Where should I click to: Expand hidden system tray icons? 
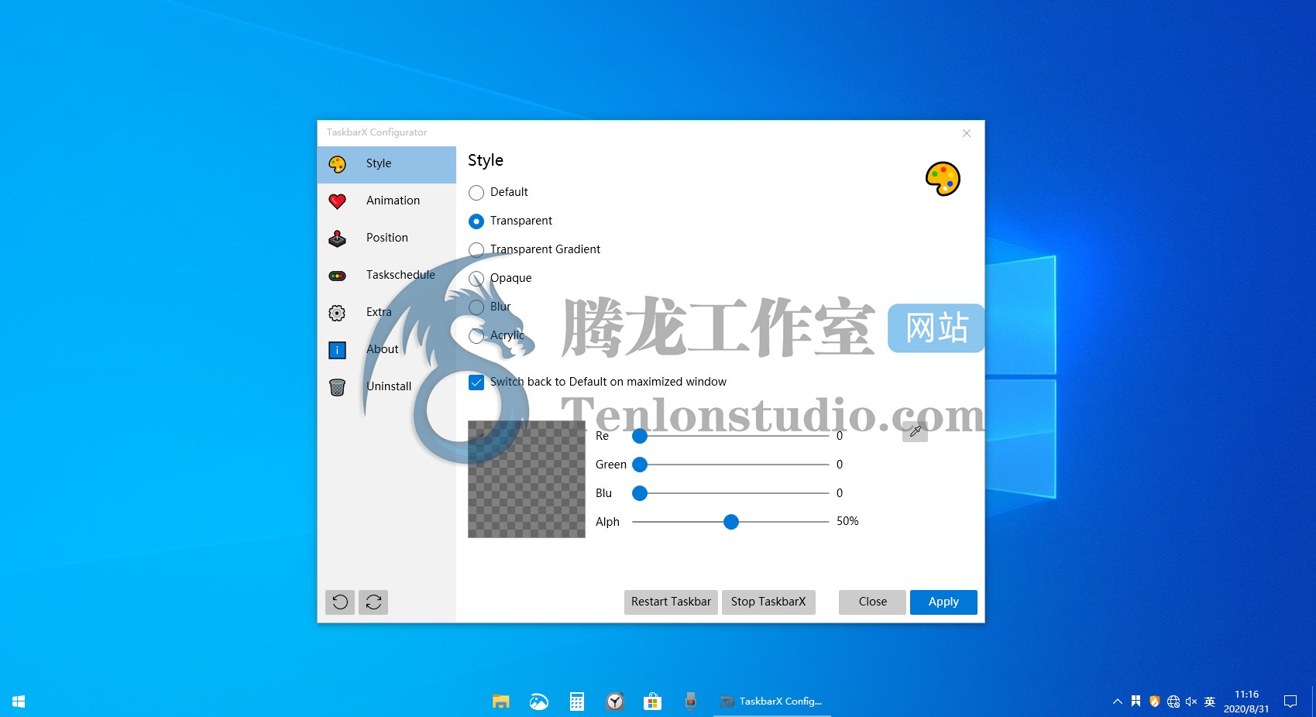tap(1117, 702)
